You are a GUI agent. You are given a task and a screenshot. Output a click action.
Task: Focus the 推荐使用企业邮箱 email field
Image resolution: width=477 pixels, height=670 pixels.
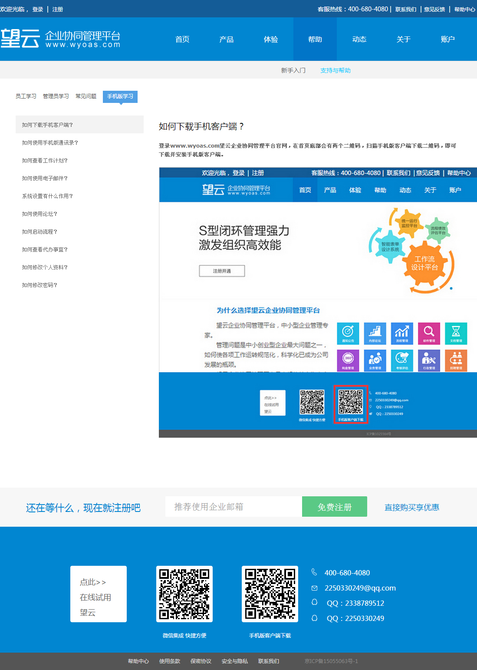(x=234, y=507)
